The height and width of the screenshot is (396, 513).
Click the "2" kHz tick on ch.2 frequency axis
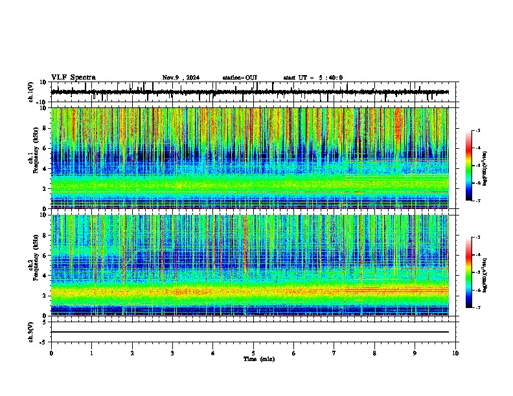[x=45, y=296]
